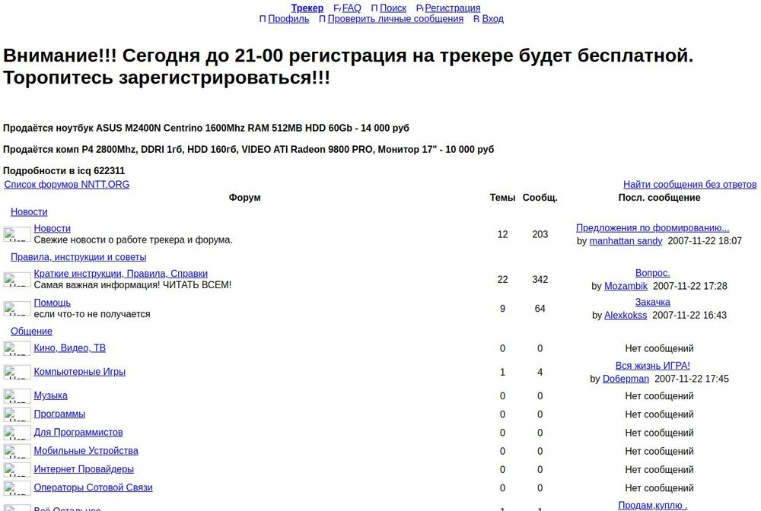Open last post titled Вопрос.

[x=652, y=273]
